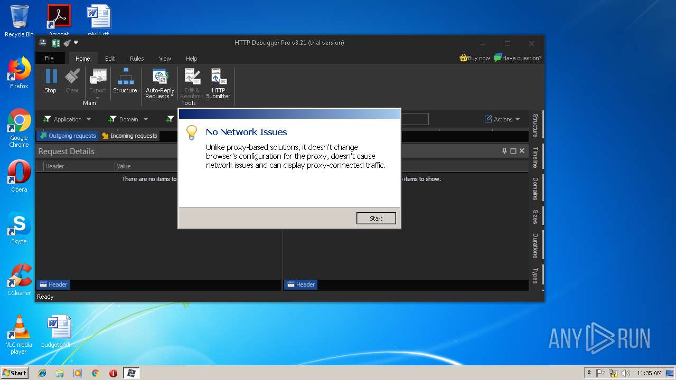
Task: Switch to the View ribbon tab
Action: tap(165, 59)
